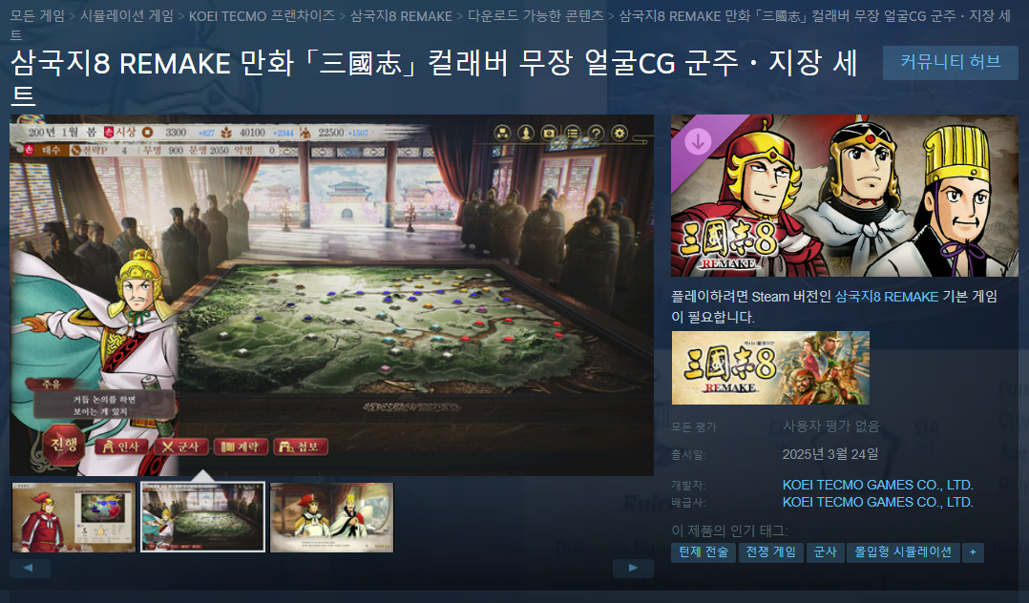This screenshot has width=1029, height=603.
Task: Open the publisher KOEI TECMO GAMES link
Action: pos(877,502)
